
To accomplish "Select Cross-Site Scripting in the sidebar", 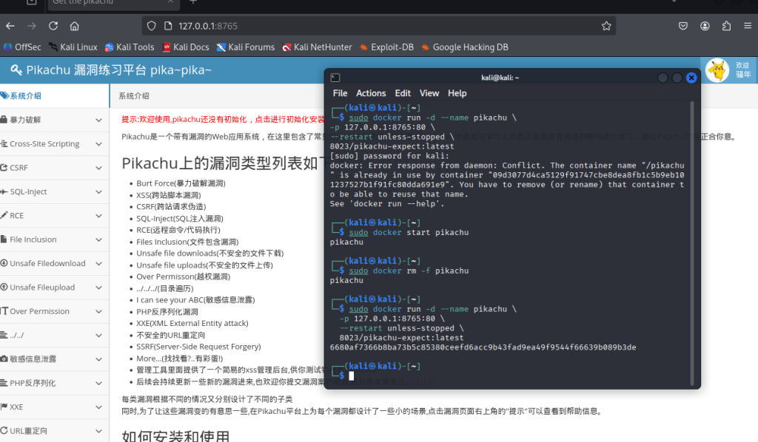I will [44, 144].
